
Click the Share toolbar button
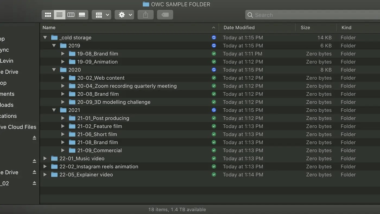tap(145, 15)
